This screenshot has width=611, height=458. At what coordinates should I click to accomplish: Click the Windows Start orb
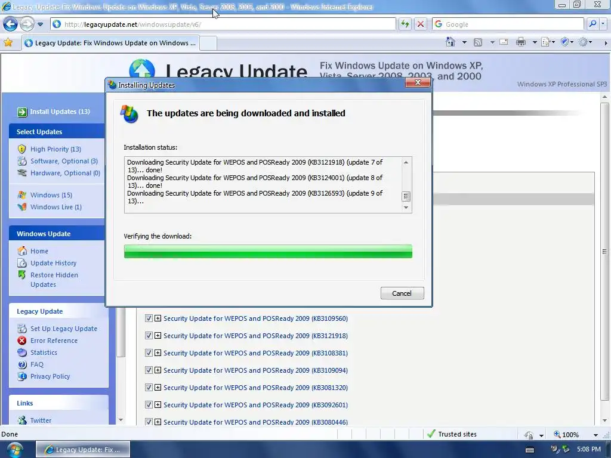tap(14, 450)
